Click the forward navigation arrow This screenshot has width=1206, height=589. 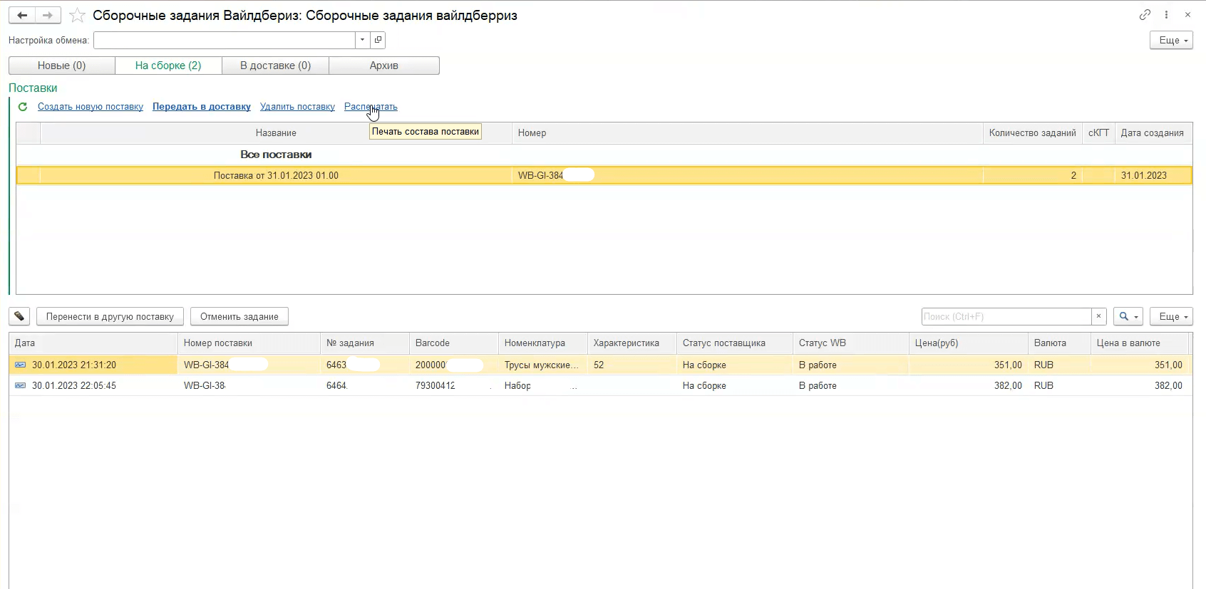point(48,15)
